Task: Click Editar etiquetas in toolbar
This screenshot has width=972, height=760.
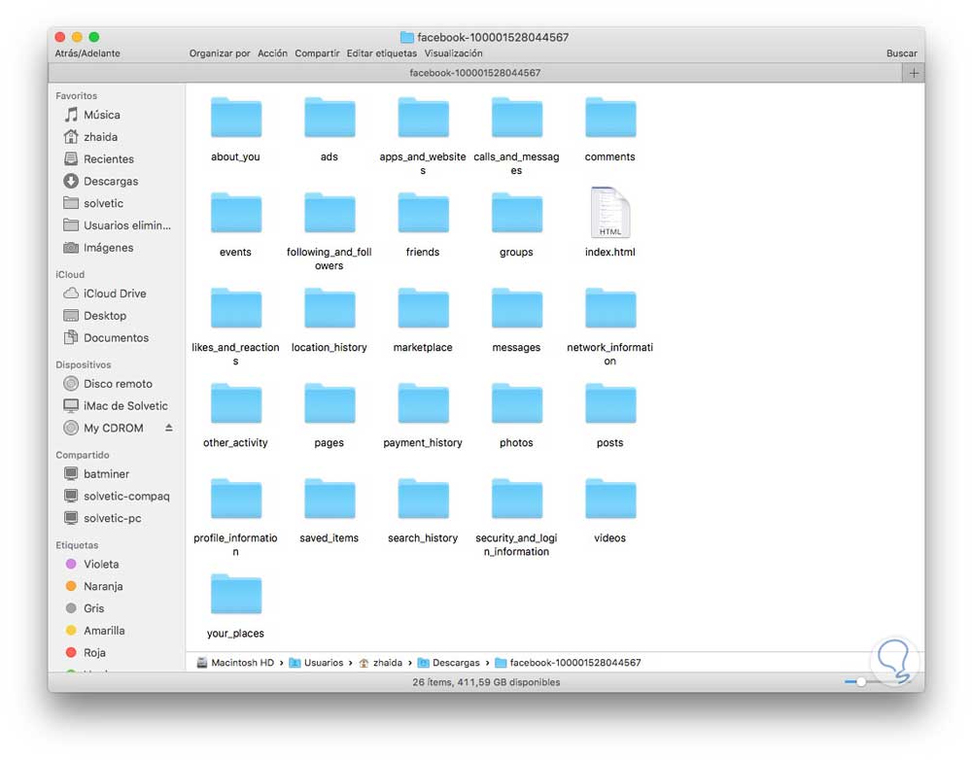Action: click(x=382, y=53)
